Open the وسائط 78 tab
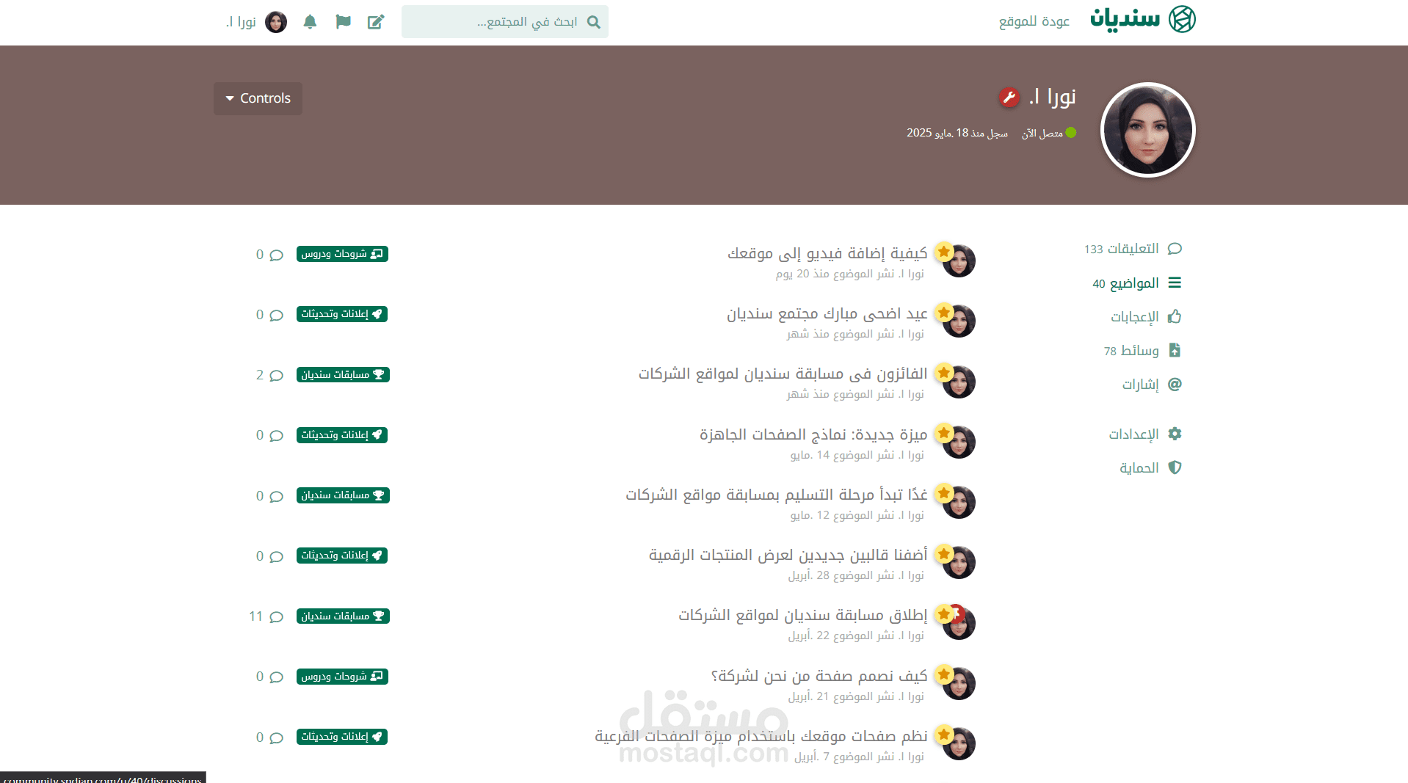This screenshot has width=1408, height=783. [1142, 351]
